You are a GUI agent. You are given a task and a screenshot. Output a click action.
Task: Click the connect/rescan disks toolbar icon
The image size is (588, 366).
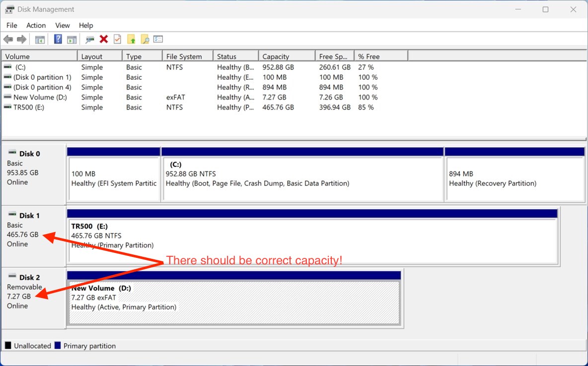(x=89, y=39)
